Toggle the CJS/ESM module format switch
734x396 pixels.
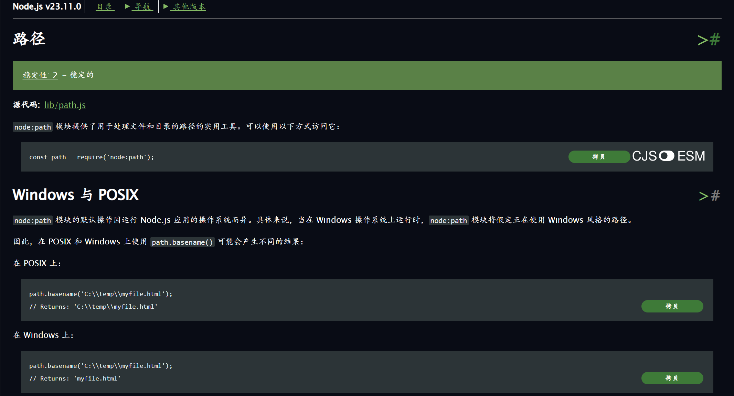(x=668, y=156)
